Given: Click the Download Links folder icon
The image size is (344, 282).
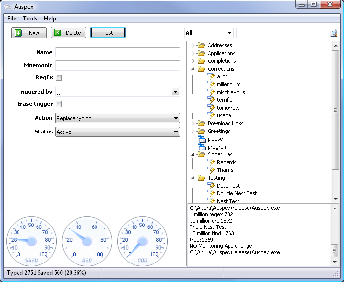Looking at the screenshot, I should pos(201,123).
